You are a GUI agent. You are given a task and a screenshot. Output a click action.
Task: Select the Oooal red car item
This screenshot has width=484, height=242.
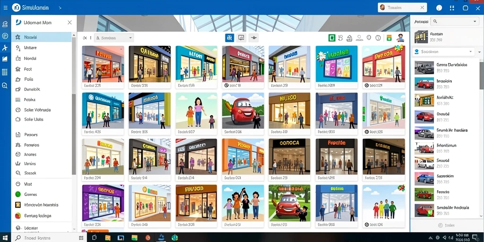(445, 116)
